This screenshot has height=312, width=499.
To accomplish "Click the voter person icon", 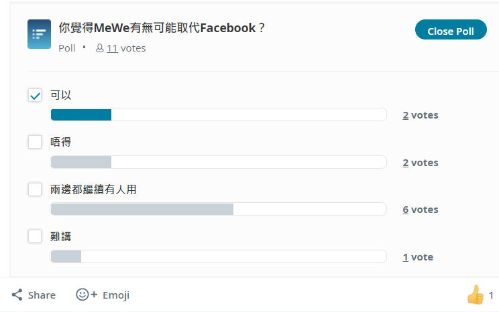I will coord(100,48).
